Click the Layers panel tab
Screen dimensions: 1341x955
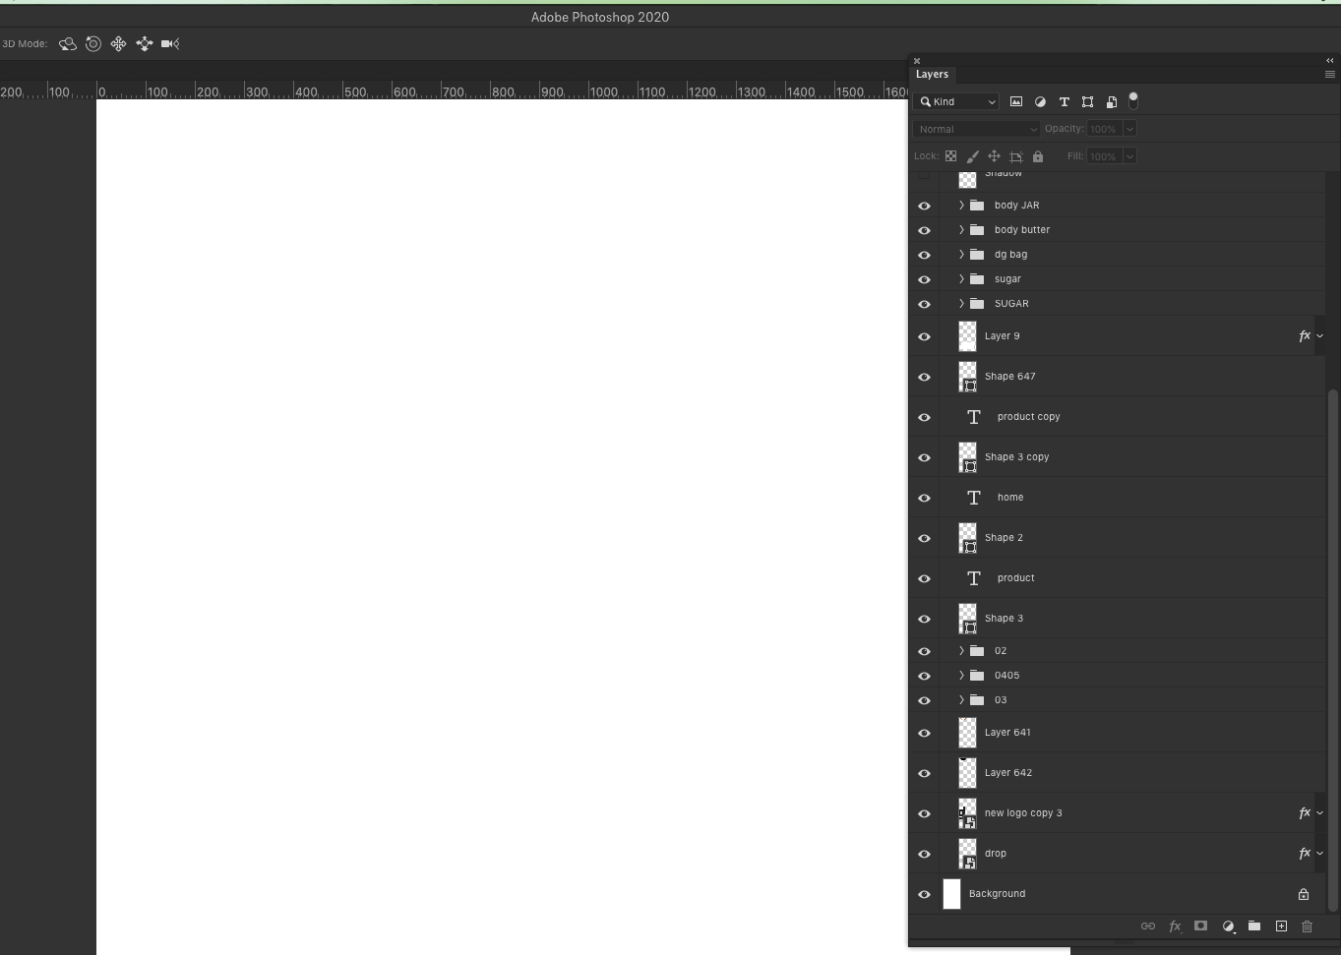932,74
